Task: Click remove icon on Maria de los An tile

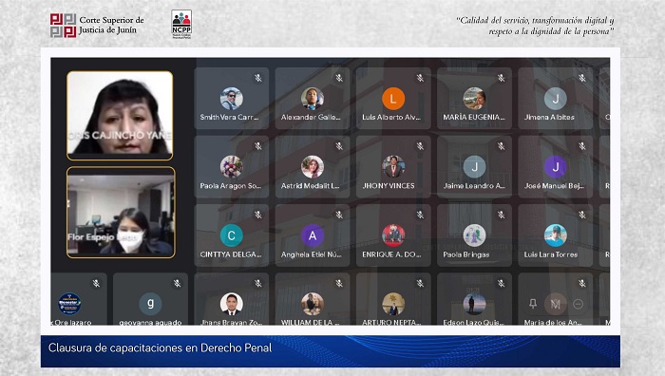Action: tap(578, 304)
